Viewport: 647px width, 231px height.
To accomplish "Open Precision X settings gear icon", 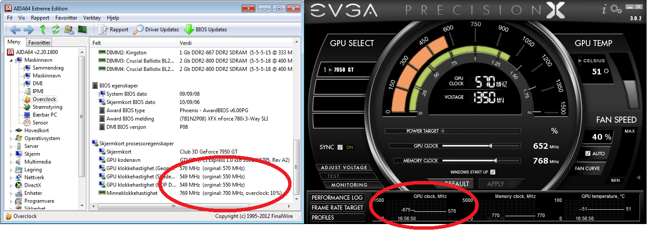I will (x=616, y=9).
